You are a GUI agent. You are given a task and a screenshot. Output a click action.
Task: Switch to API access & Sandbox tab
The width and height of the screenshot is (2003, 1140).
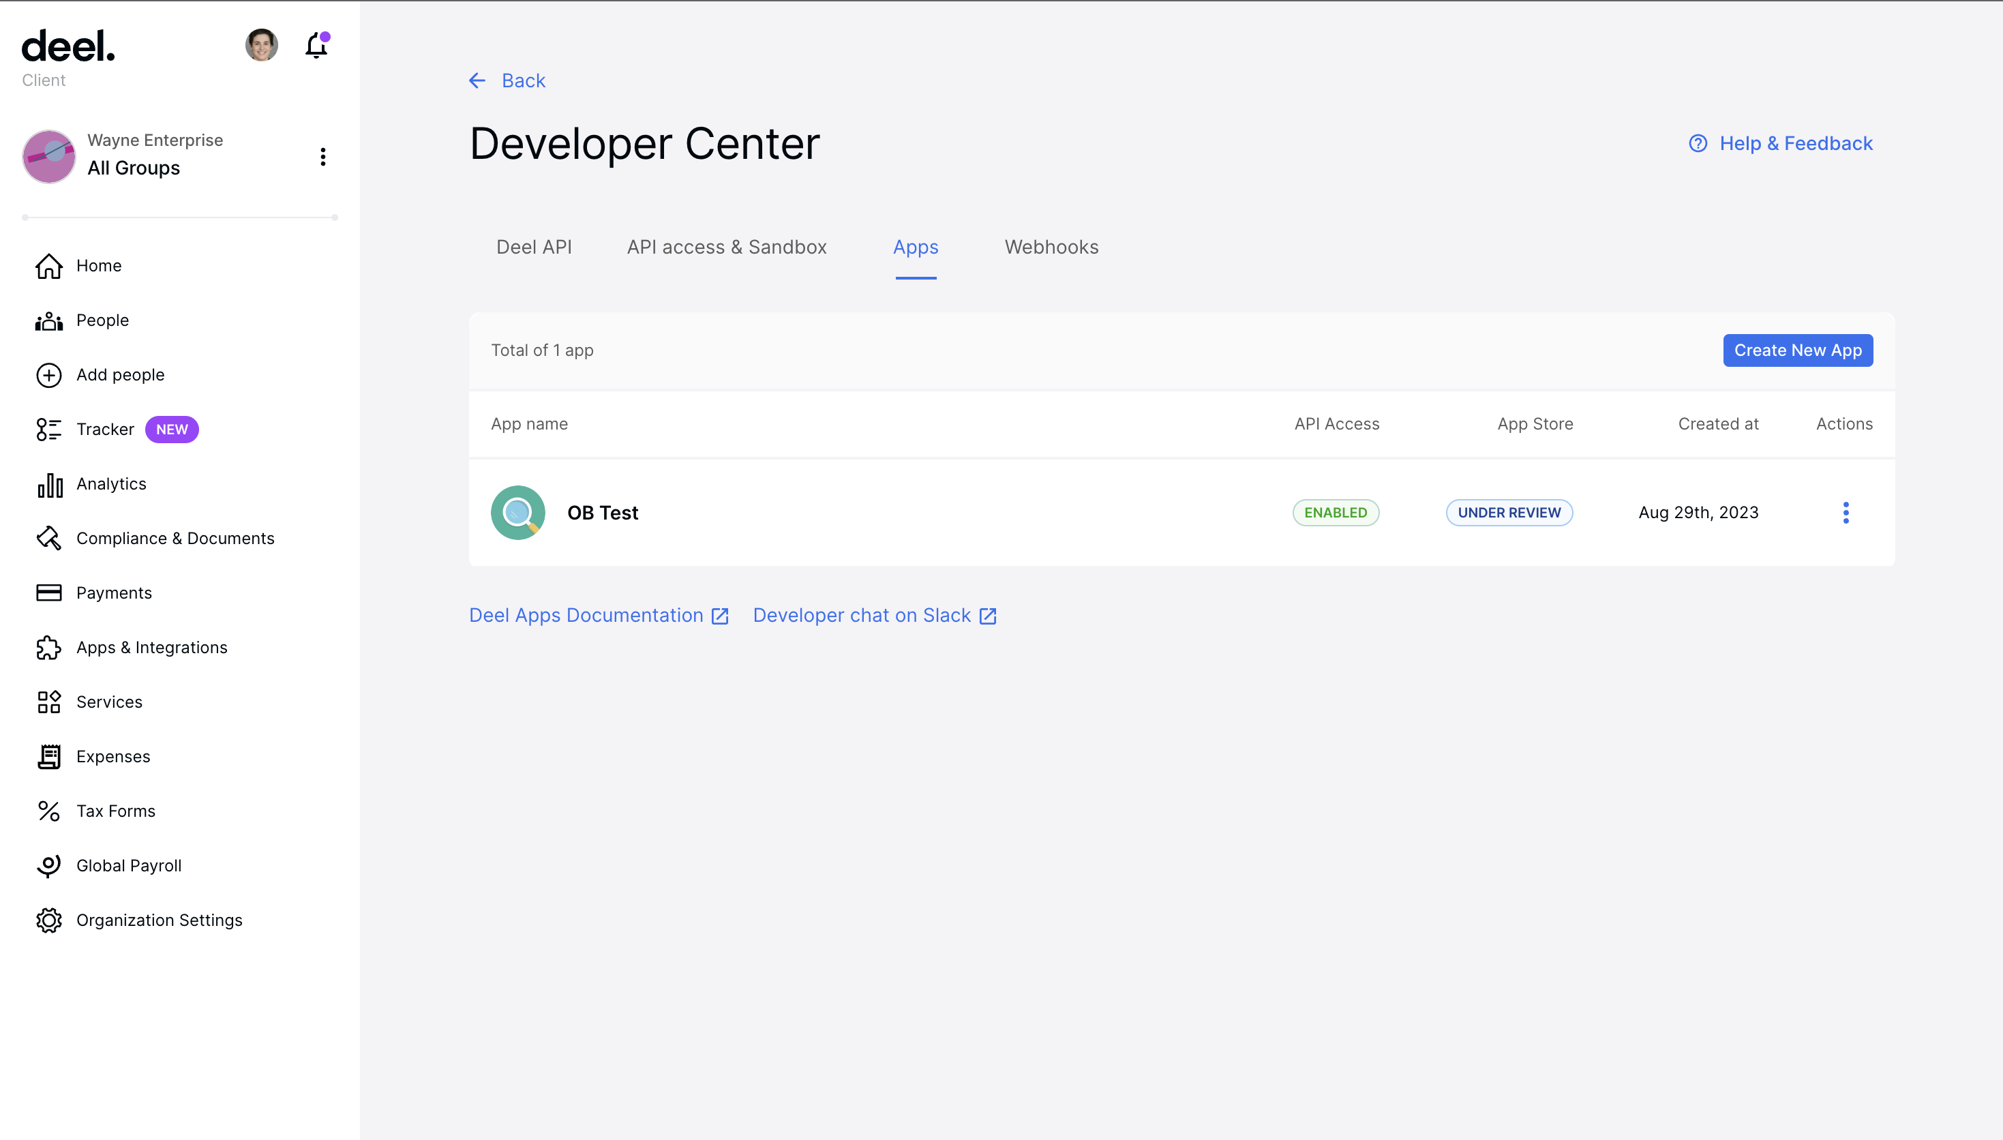pos(727,247)
